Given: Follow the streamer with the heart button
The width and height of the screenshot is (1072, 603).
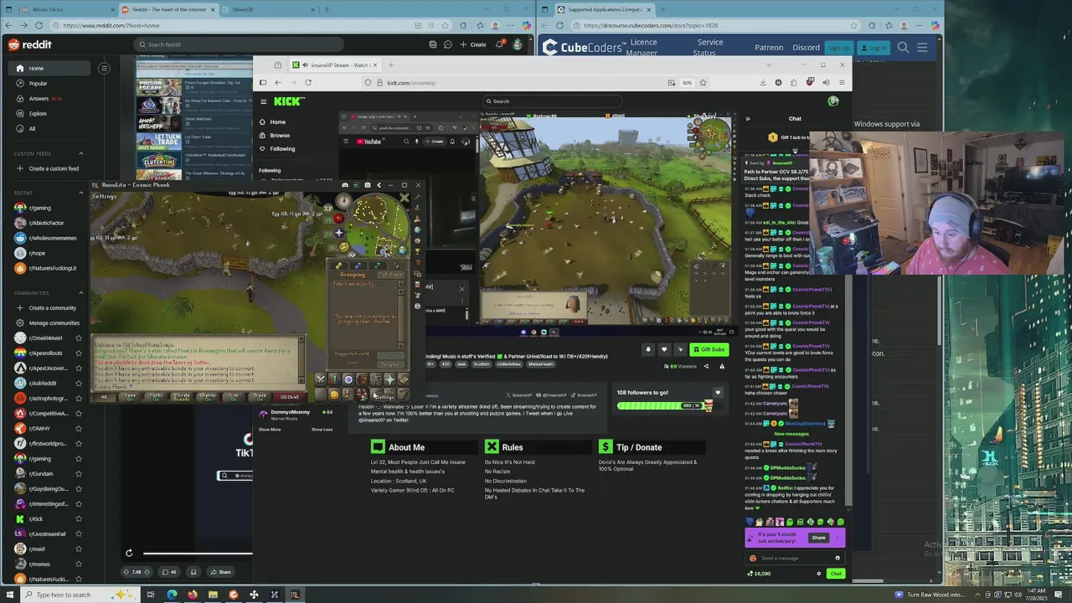Looking at the screenshot, I should 664,349.
